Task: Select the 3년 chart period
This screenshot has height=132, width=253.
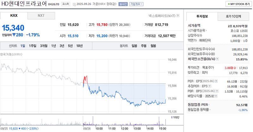Action: pyautogui.click(x=62, y=46)
